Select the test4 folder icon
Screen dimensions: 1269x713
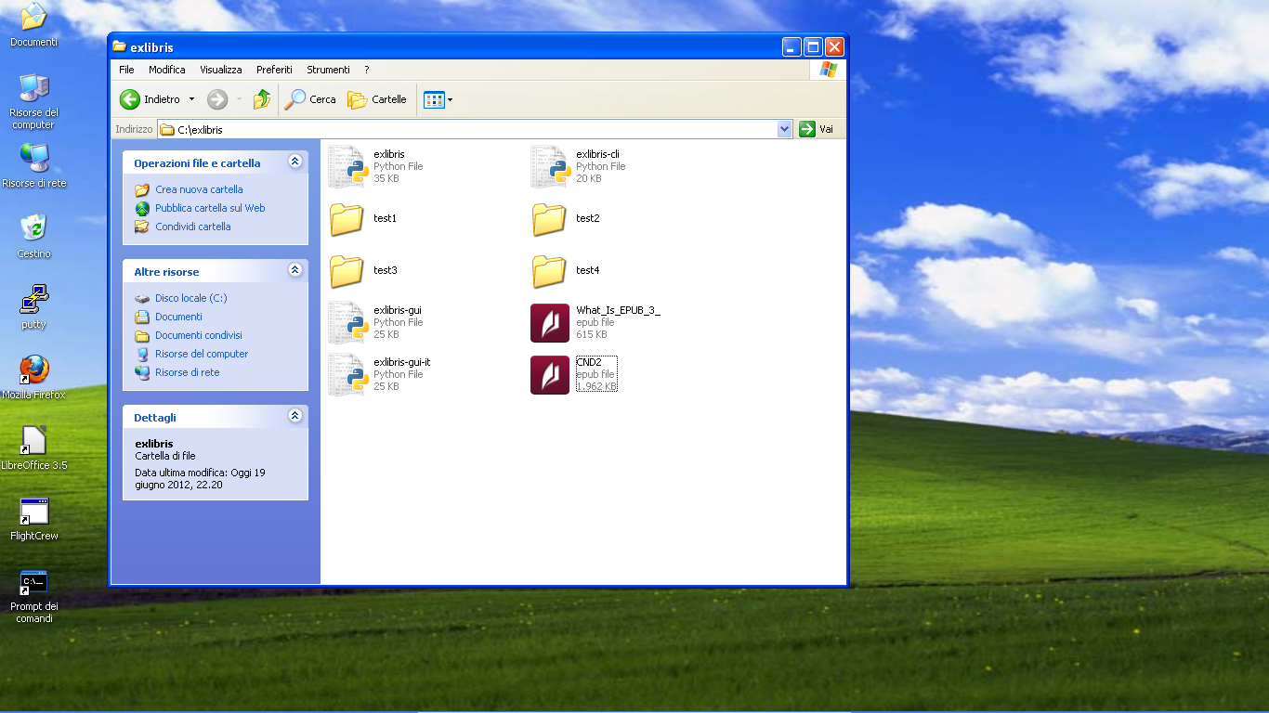[x=549, y=271]
